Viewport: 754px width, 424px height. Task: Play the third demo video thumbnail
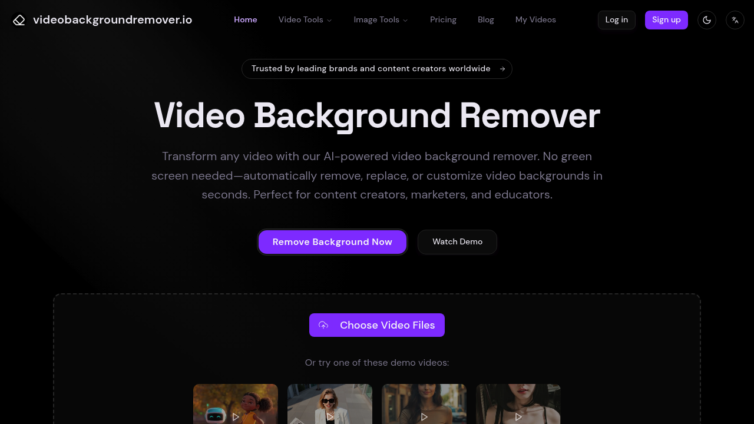point(424,405)
